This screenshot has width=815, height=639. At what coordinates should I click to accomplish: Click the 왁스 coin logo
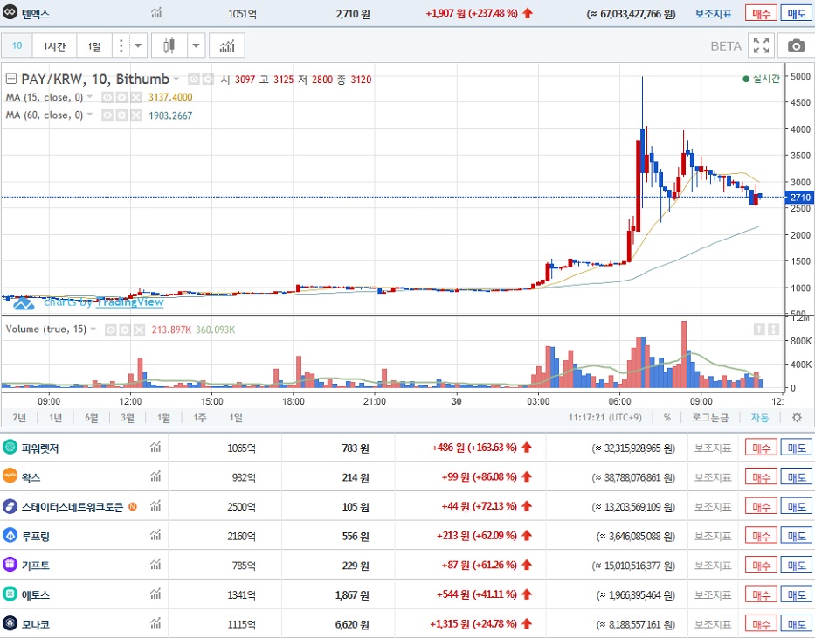(x=10, y=476)
